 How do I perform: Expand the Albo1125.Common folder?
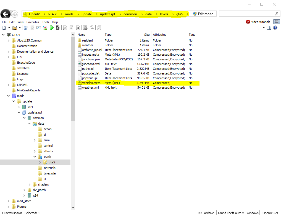(8, 40)
